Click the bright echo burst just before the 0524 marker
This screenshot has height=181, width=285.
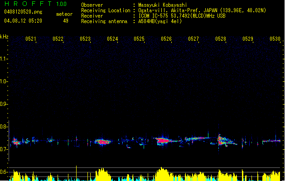coord(103,142)
